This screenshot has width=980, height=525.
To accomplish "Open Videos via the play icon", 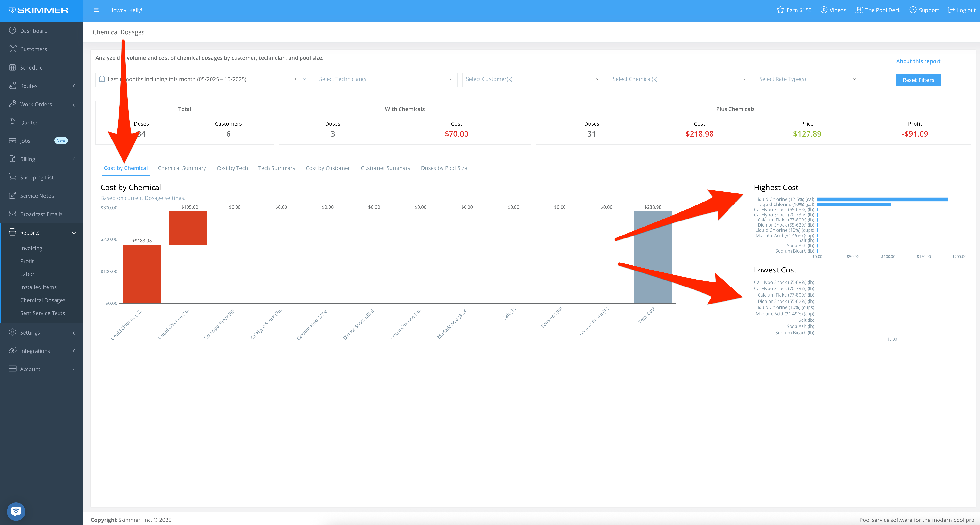I will (x=824, y=10).
